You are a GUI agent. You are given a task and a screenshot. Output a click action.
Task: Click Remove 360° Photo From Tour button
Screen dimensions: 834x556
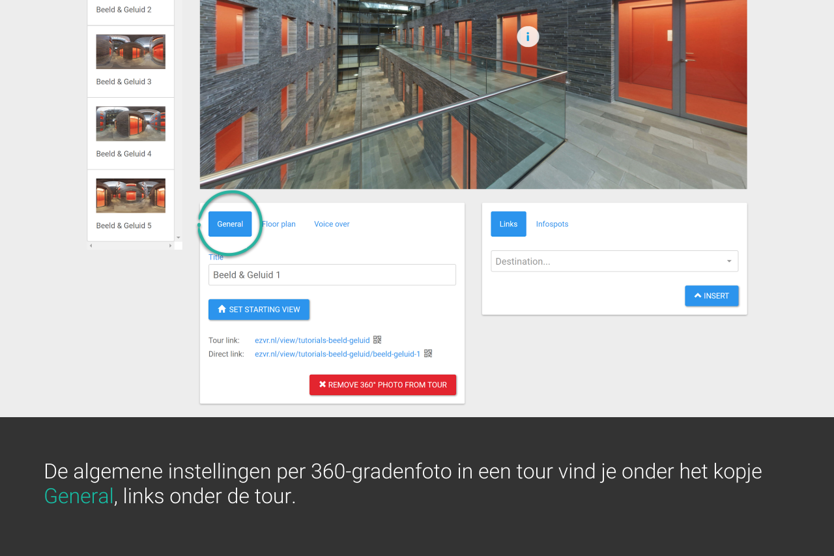click(382, 385)
